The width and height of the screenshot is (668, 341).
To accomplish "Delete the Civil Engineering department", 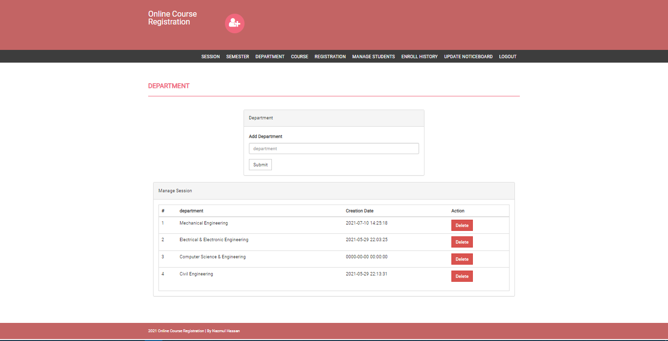I will pyautogui.click(x=462, y=276).
